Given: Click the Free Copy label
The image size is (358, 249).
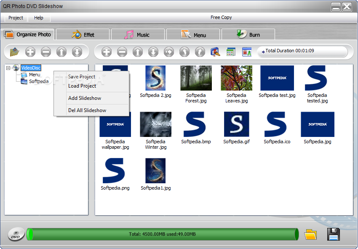Looking at the screenshot, I should [x=221, y=17].
